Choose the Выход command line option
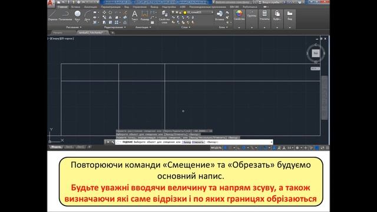Viewport: 377px width, 212px height. click(187, 143)
